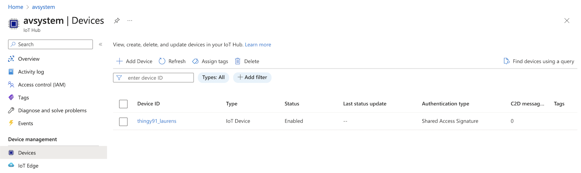Click the purple Tags icon
Viewport: 581px width, 173px height.
tap(11, 98)
